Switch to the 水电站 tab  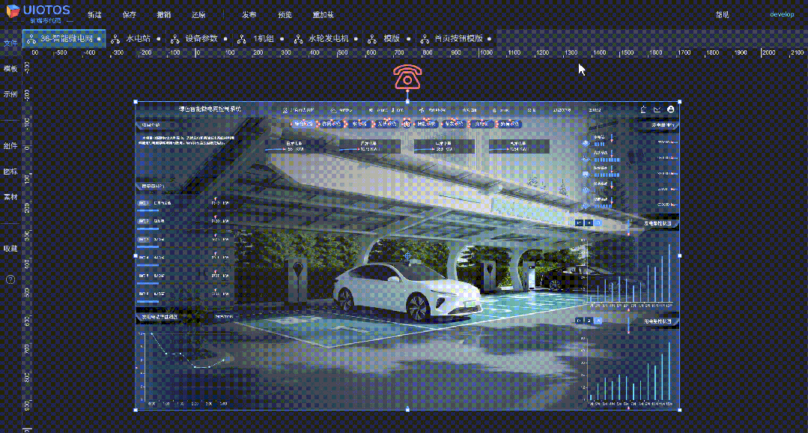(x=138, y=39)
